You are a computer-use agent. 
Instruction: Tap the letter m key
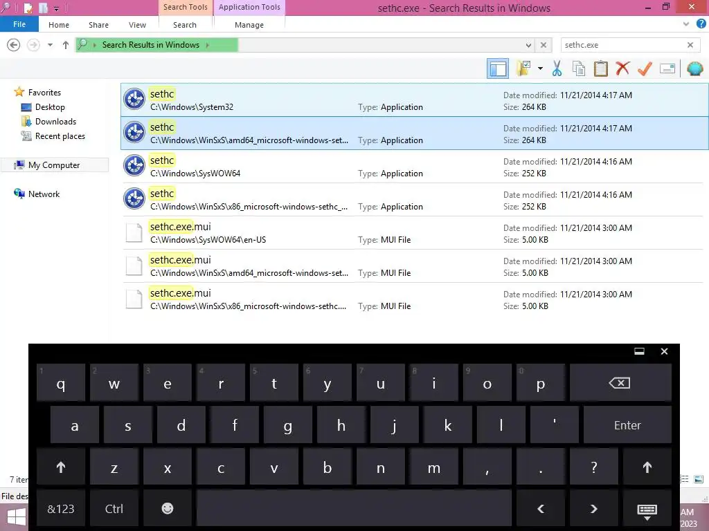(433, 467)
